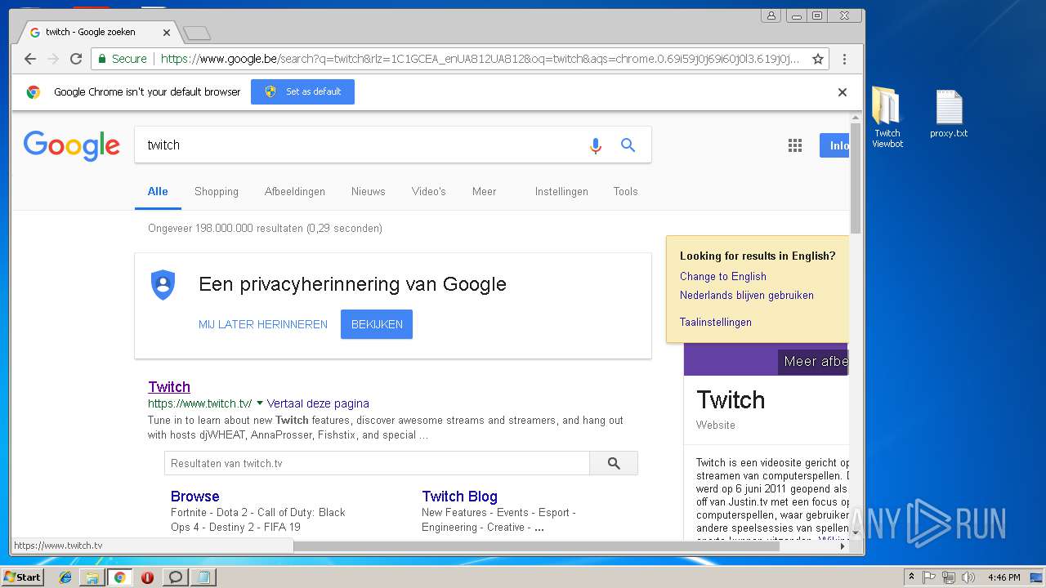Screen dimensions: 1046x588
Task: Click the search box containing twitch
Action: 360,145
